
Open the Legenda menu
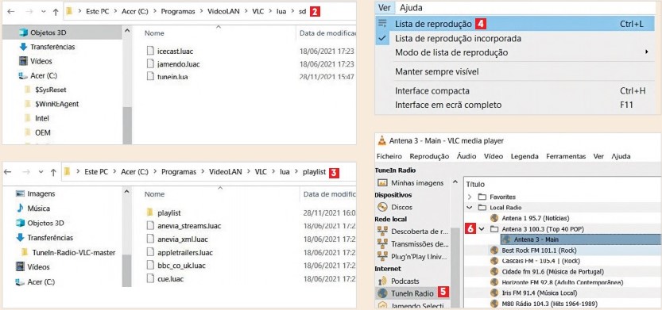tap(525, 156)
